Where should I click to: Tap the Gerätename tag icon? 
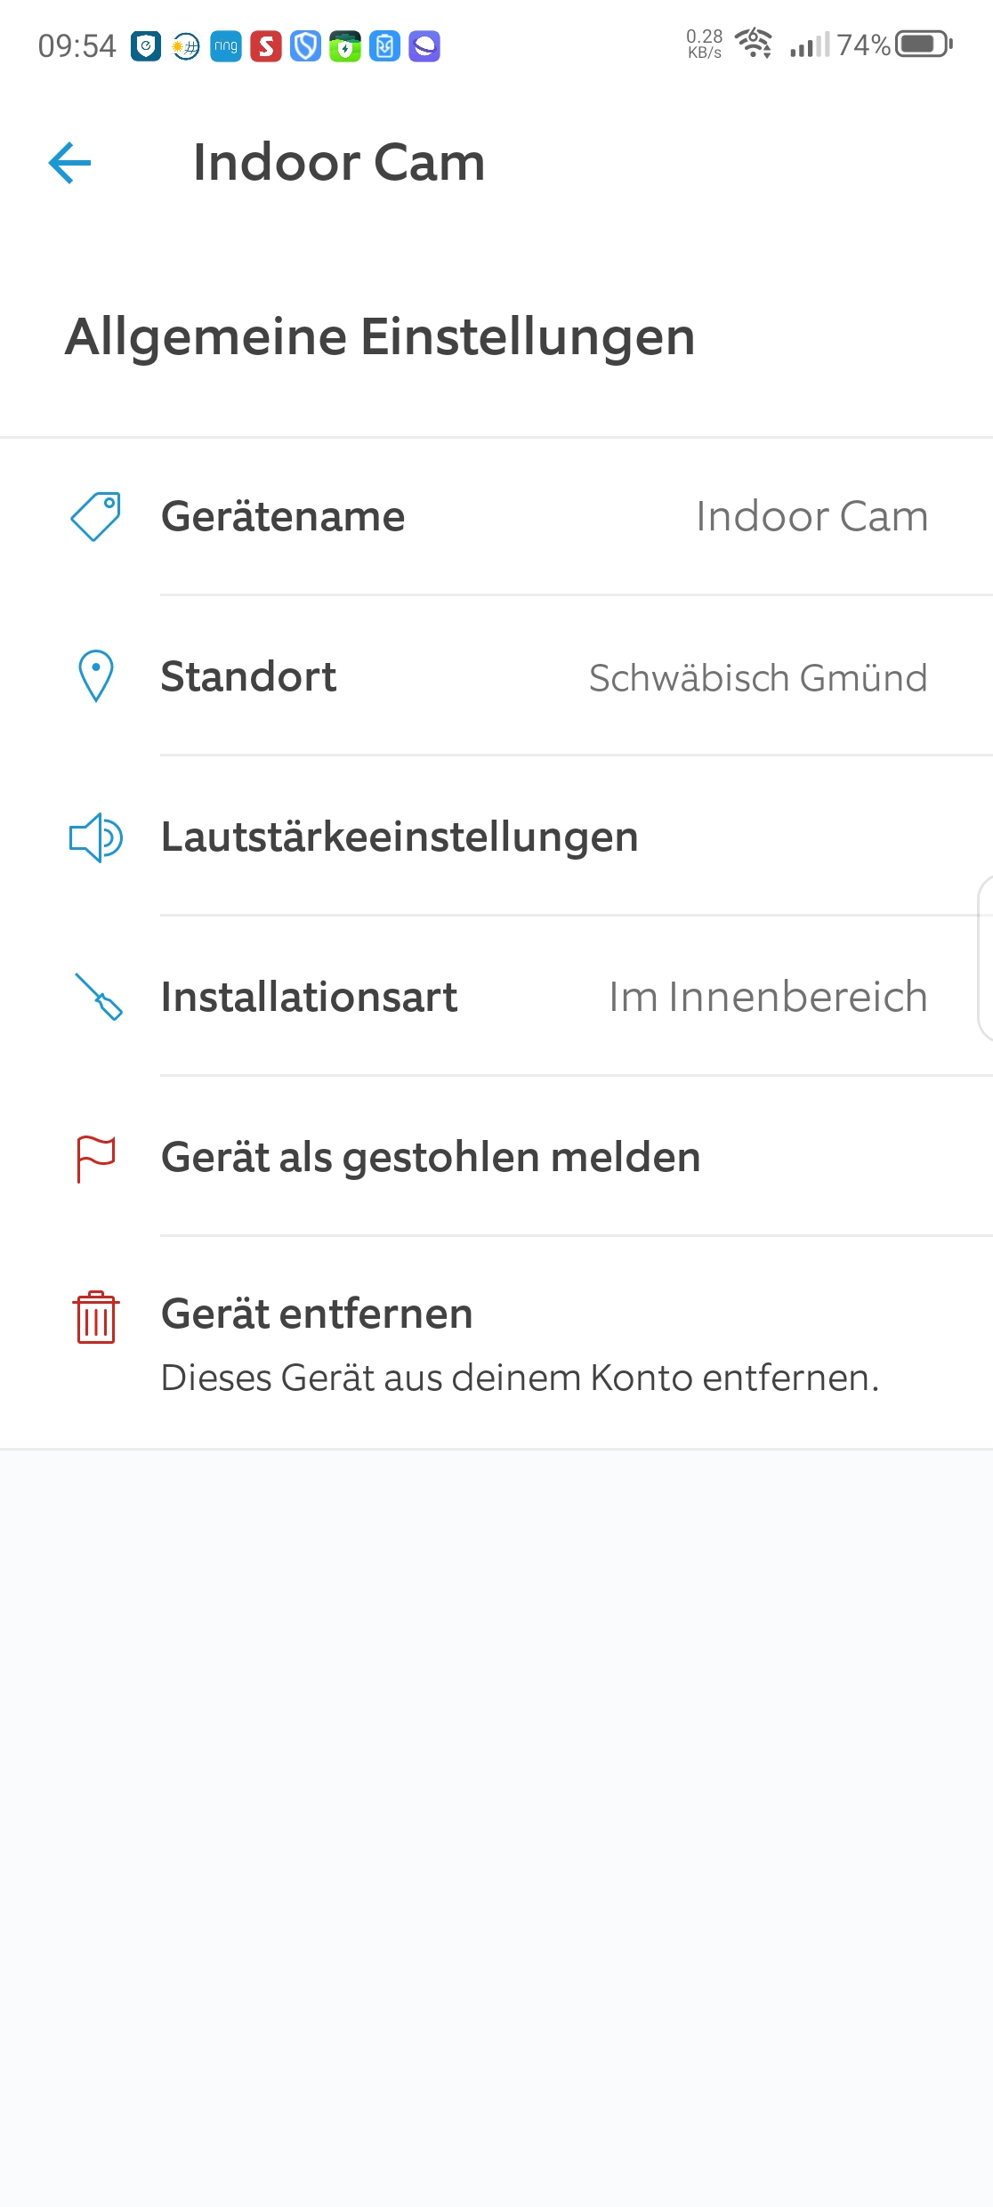tap(96, 516)
